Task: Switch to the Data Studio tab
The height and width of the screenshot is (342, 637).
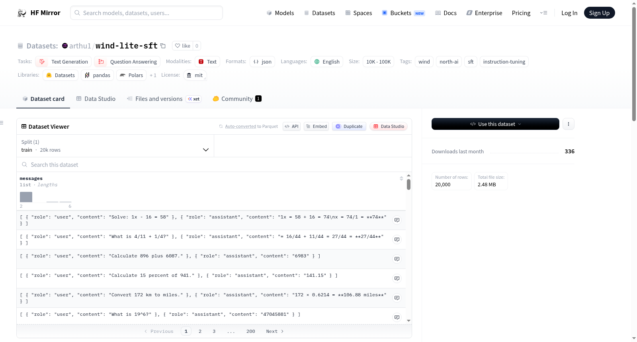Action: (96, 99)
